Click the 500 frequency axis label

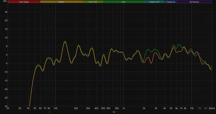click(x=103, y=108)
